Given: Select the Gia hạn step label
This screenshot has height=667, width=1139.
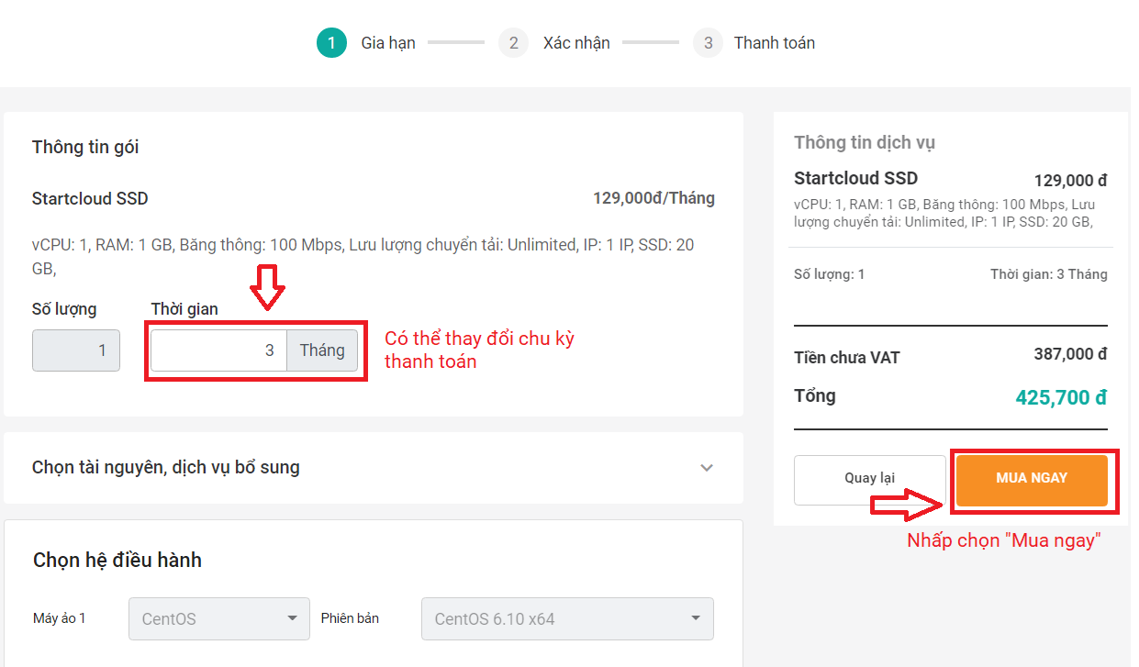Looking at the screenshot, I should [x=388, y=43].
